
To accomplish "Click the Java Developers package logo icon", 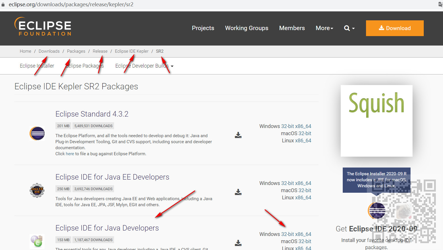I will point(37,241).
